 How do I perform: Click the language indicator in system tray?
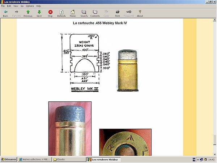click(194, 160)
